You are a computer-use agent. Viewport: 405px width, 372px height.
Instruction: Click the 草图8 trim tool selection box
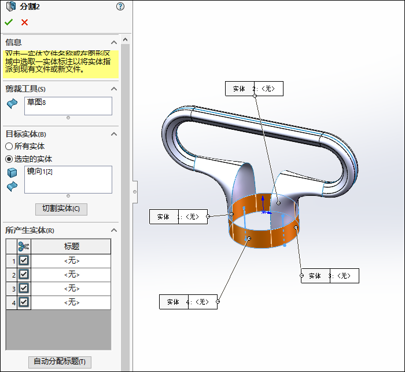pos(68,106)
